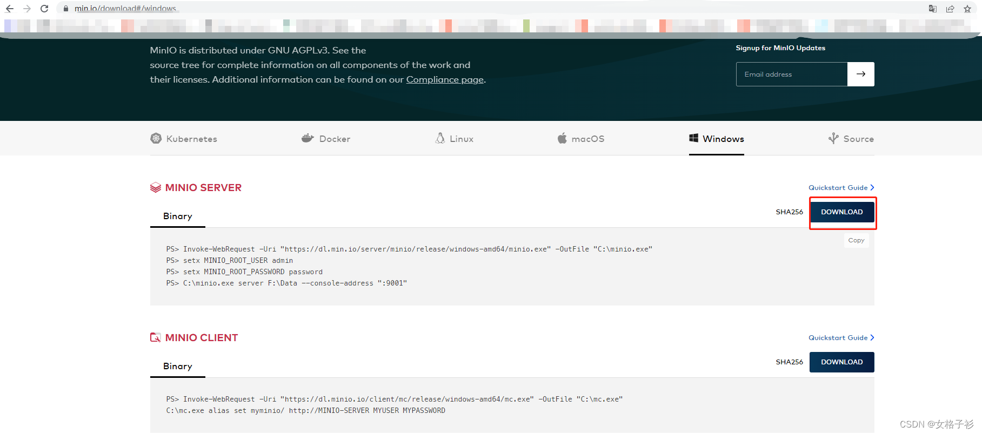982x434 pixels.
Task: Bookmark page with star icon
Action: coord(967,9)
